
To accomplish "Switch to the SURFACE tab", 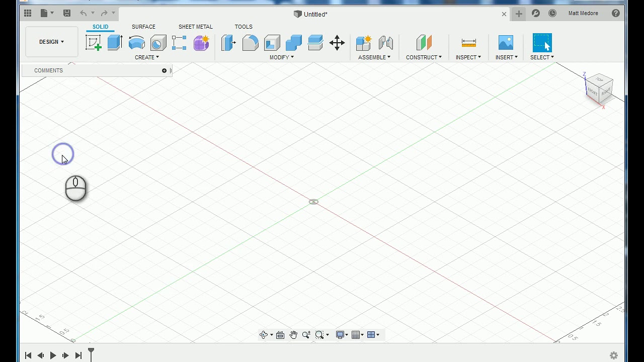I will [x=143, y=27].
